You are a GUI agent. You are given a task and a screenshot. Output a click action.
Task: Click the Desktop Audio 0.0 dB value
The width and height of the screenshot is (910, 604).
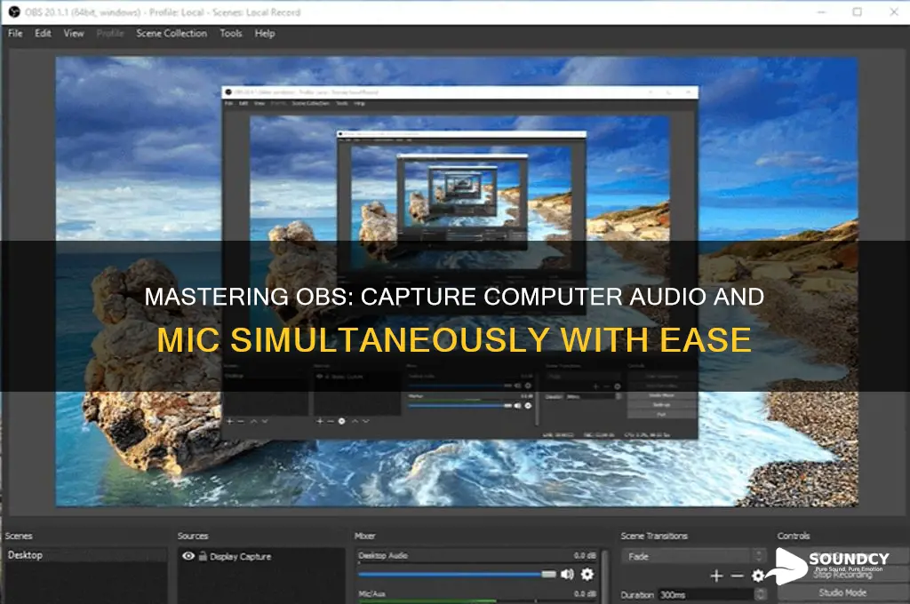click(x=585, y=556)
